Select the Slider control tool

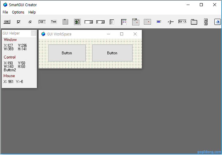click(171, 22)
